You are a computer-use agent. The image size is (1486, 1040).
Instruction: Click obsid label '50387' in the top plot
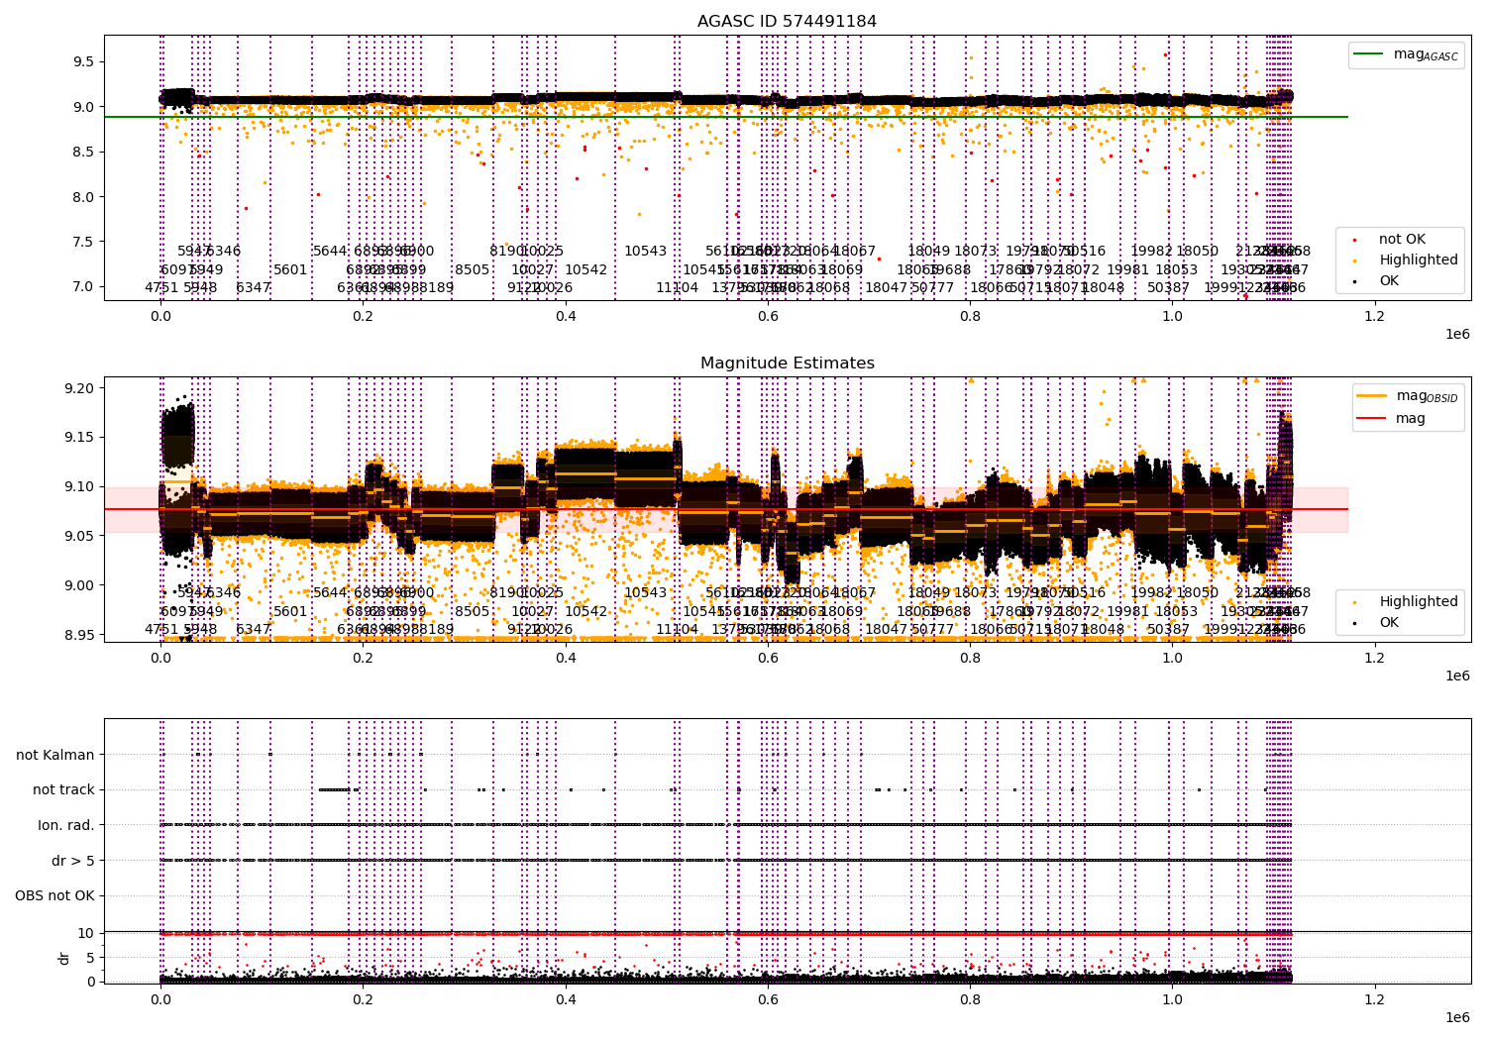coord(1168,288)
